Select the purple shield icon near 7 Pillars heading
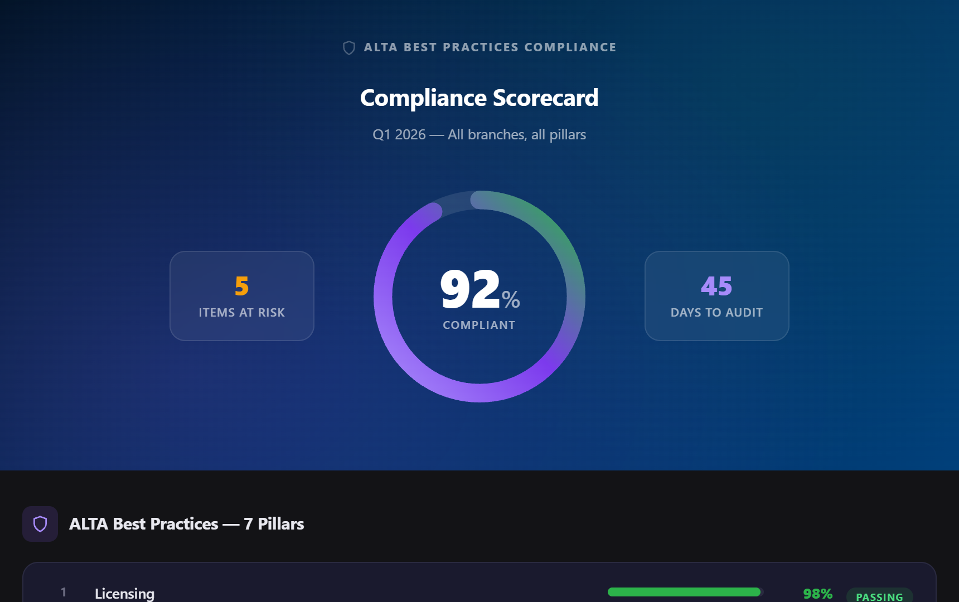 pyautogui.click(x=40, y=523)
